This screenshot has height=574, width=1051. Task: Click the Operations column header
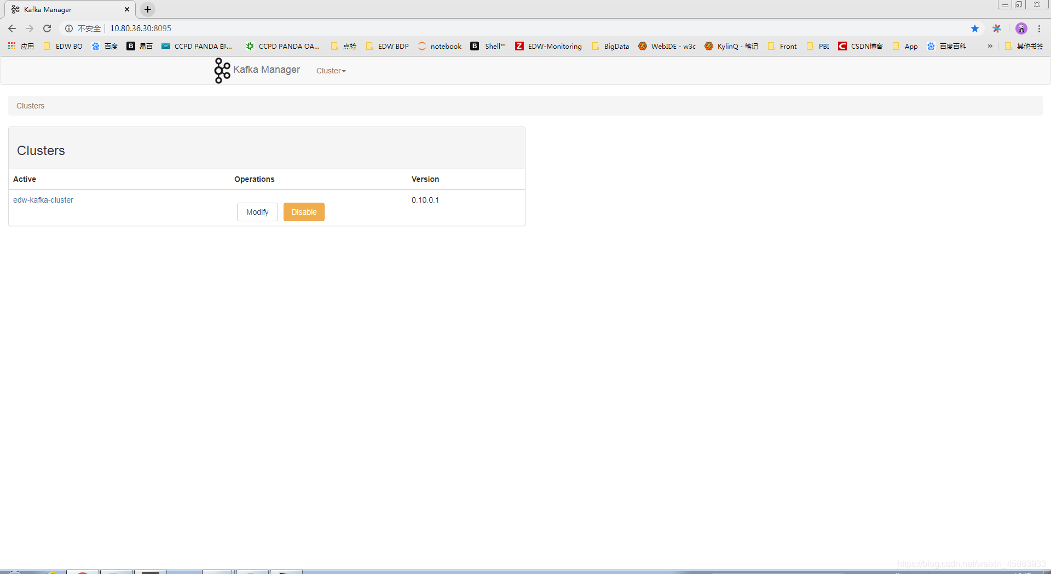pos(255,179)
